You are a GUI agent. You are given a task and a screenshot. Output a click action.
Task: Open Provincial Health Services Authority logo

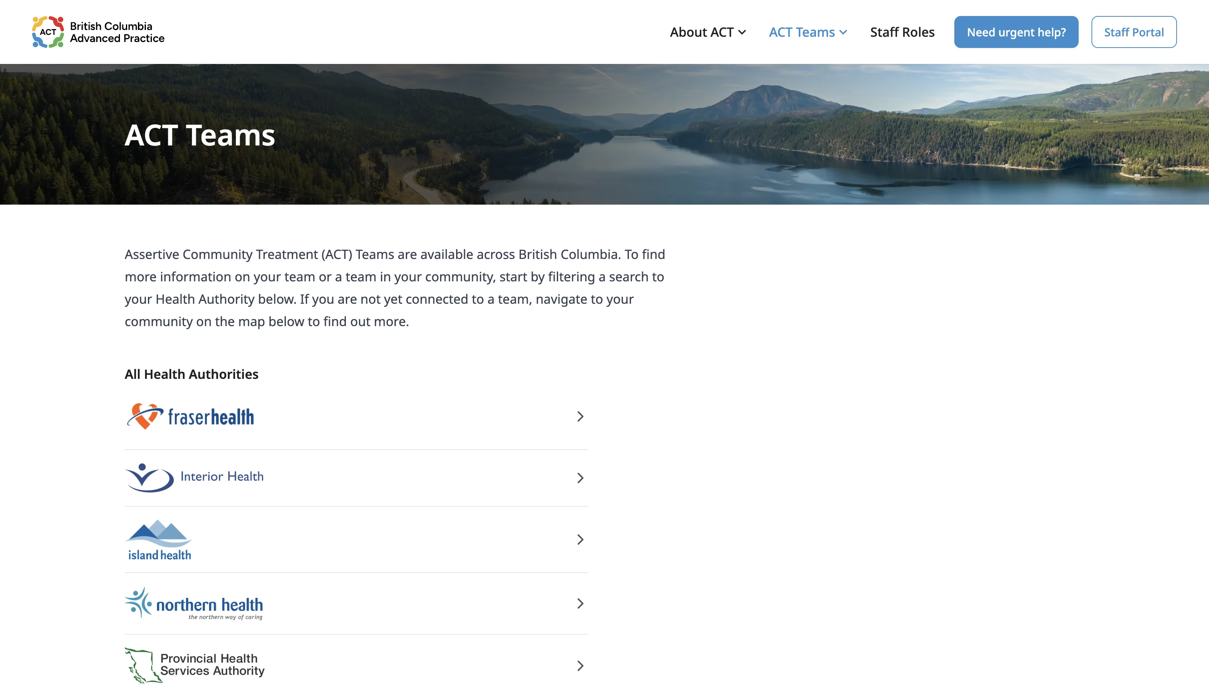(195, 665)
